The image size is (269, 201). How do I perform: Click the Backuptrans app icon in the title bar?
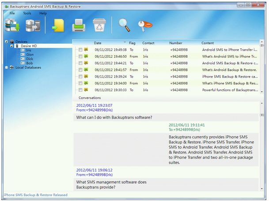pos(7,7)
